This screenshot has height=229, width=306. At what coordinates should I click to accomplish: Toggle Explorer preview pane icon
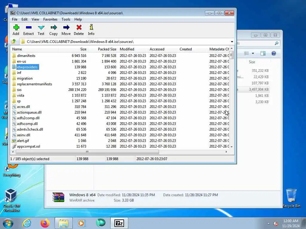click(263, 53)
